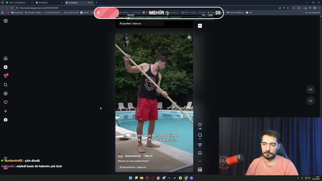Open the hamburger More menu in sidebar
The image size is (322, 181).
[6, 159]
